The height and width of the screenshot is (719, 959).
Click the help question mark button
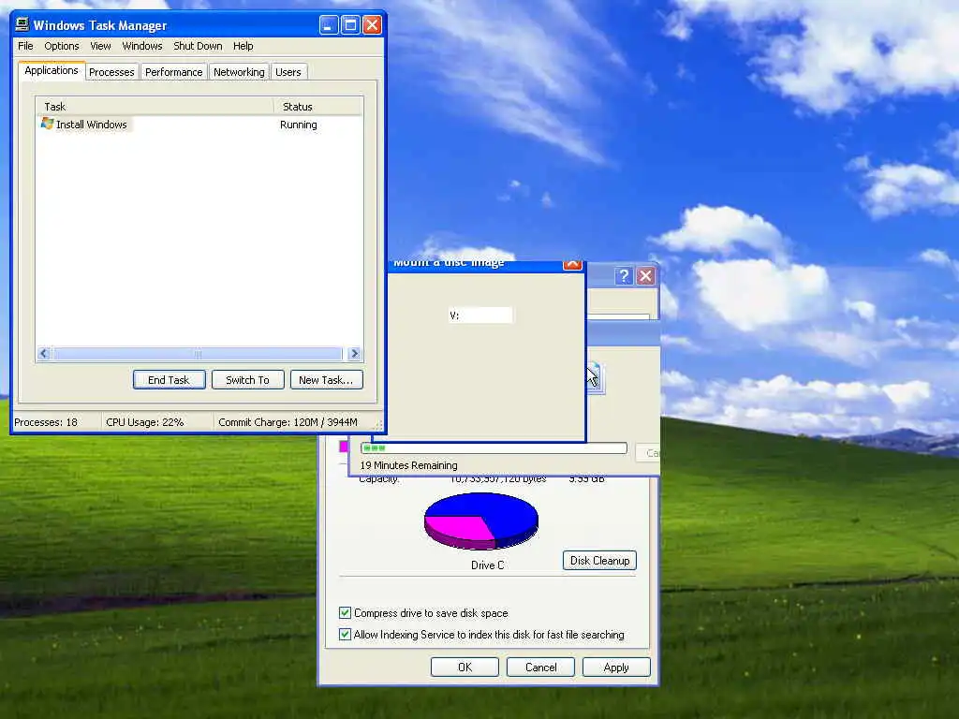(623, 276)
